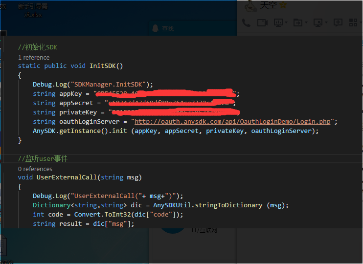Click the send file folder icon
Screen dimensions: 363x264
[298, 22]
